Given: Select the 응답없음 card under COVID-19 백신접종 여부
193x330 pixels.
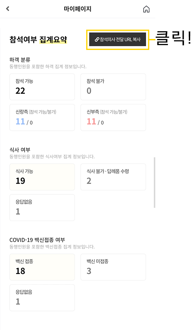Looking at the screenshot, I should pos(42,298).
